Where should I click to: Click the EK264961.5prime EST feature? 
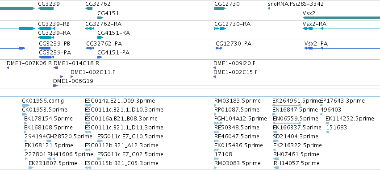287,105
